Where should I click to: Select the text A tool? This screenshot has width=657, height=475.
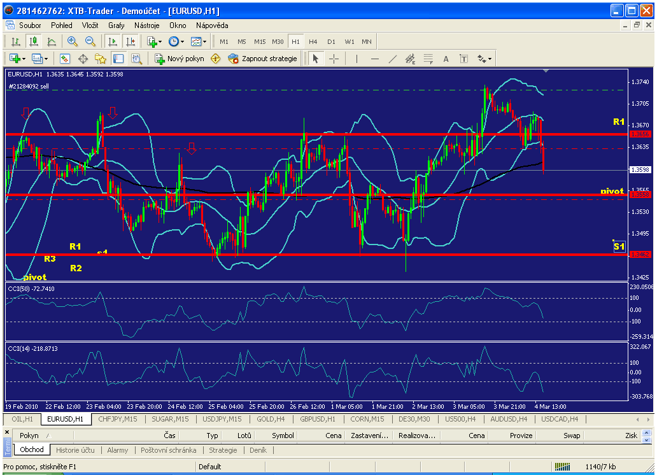[x=446, y=59]
